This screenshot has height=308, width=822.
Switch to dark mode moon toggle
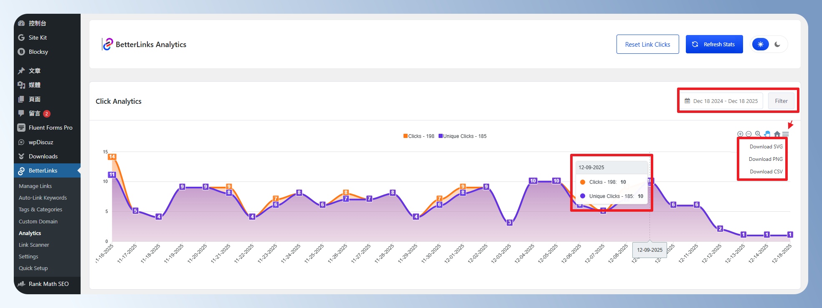click(x=777, y=44)
